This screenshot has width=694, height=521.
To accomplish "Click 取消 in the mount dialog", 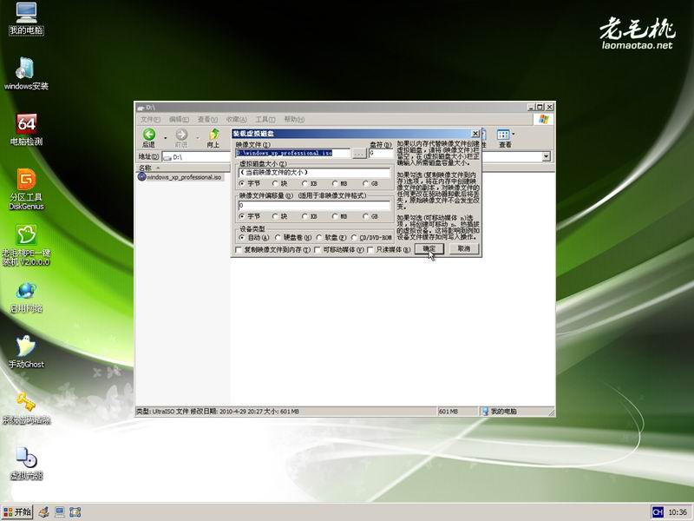I will point(464,249).
